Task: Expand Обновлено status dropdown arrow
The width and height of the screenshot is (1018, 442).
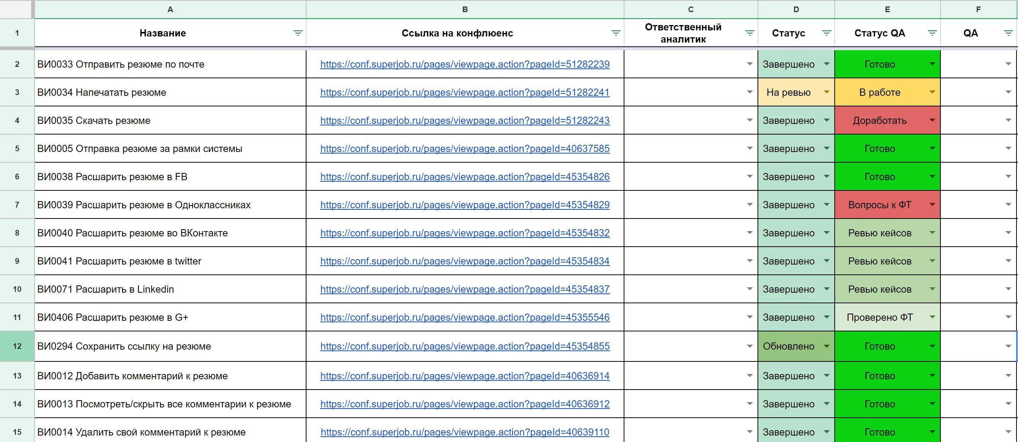Action: click(826, 346)
